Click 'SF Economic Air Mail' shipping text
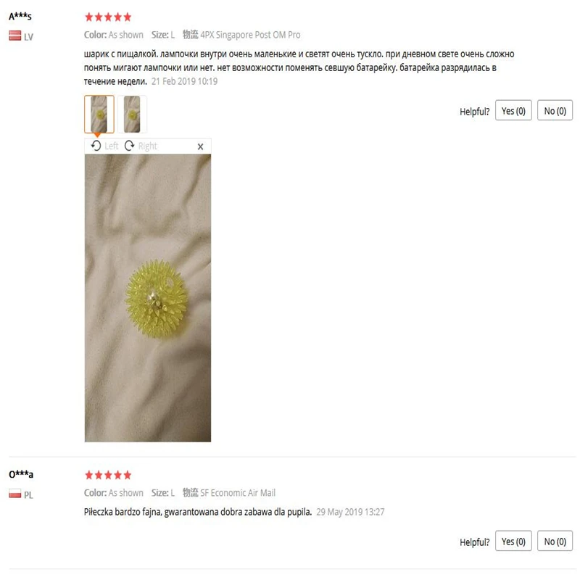This screenshot has height=580, width=580. coord(238,493)
